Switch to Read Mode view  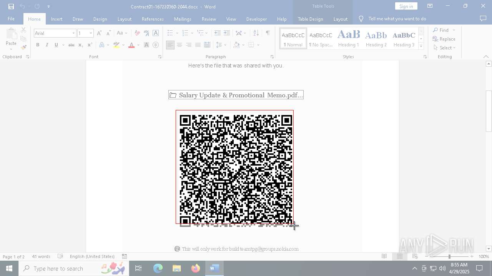coord(384,256)
